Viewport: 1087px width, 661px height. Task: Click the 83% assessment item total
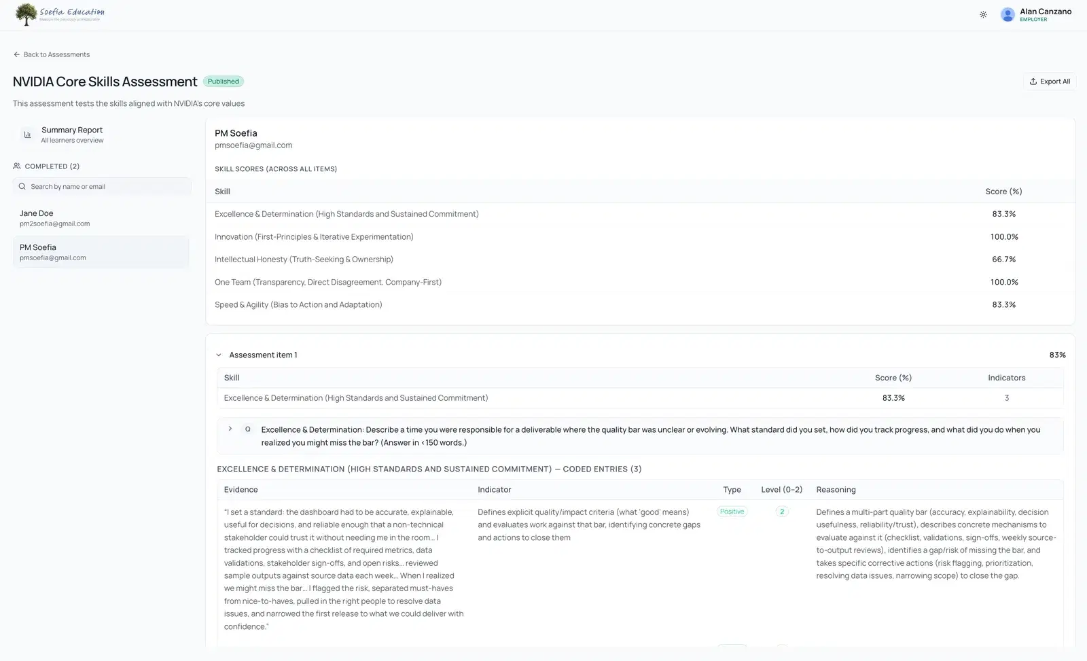pyautogui.click(x=1057, y=355)
